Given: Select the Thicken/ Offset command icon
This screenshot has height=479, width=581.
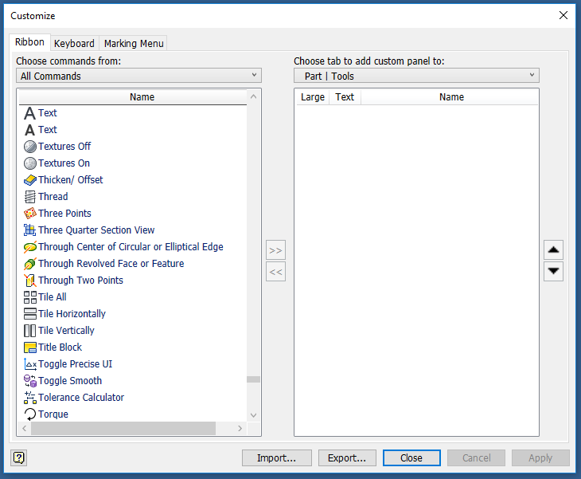Looking at the screenshot, I should [30, 180].
